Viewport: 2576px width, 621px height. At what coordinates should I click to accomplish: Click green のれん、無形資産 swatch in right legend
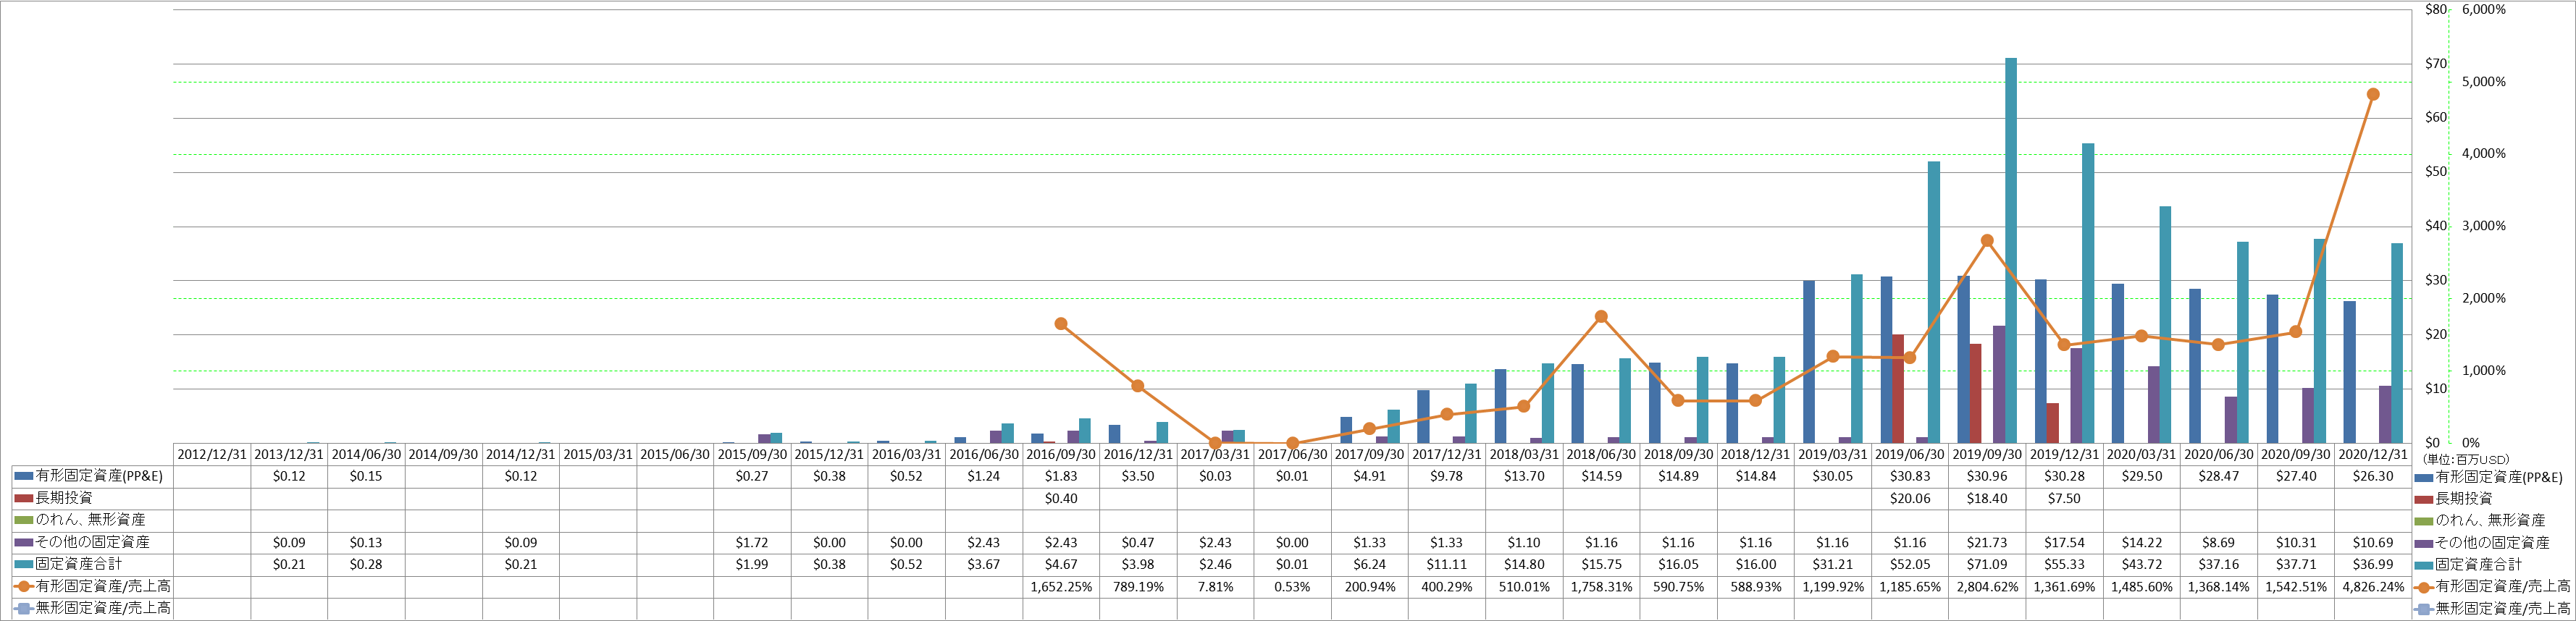(2423, 521)
